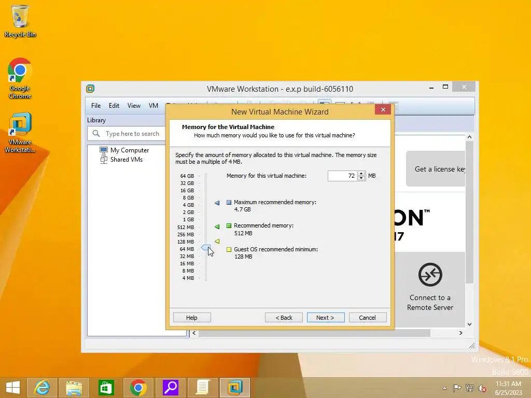Open the network status tray icon
The image size is (531, 398).
(x=470, y=388)
